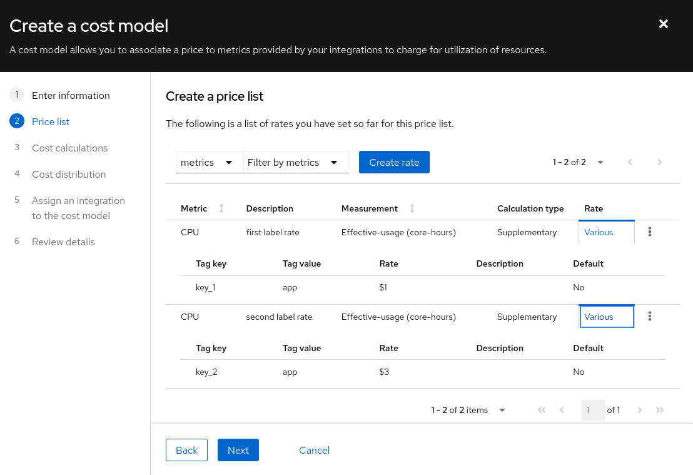Image resolution: width=693 pixels, height=475 pixels.
Task: Click the current page number input field
Action: pos(592,410)
